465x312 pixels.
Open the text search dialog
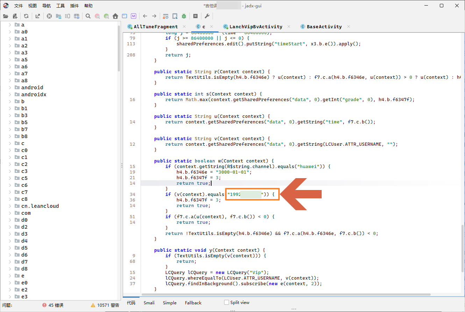[x=87, y=16]
